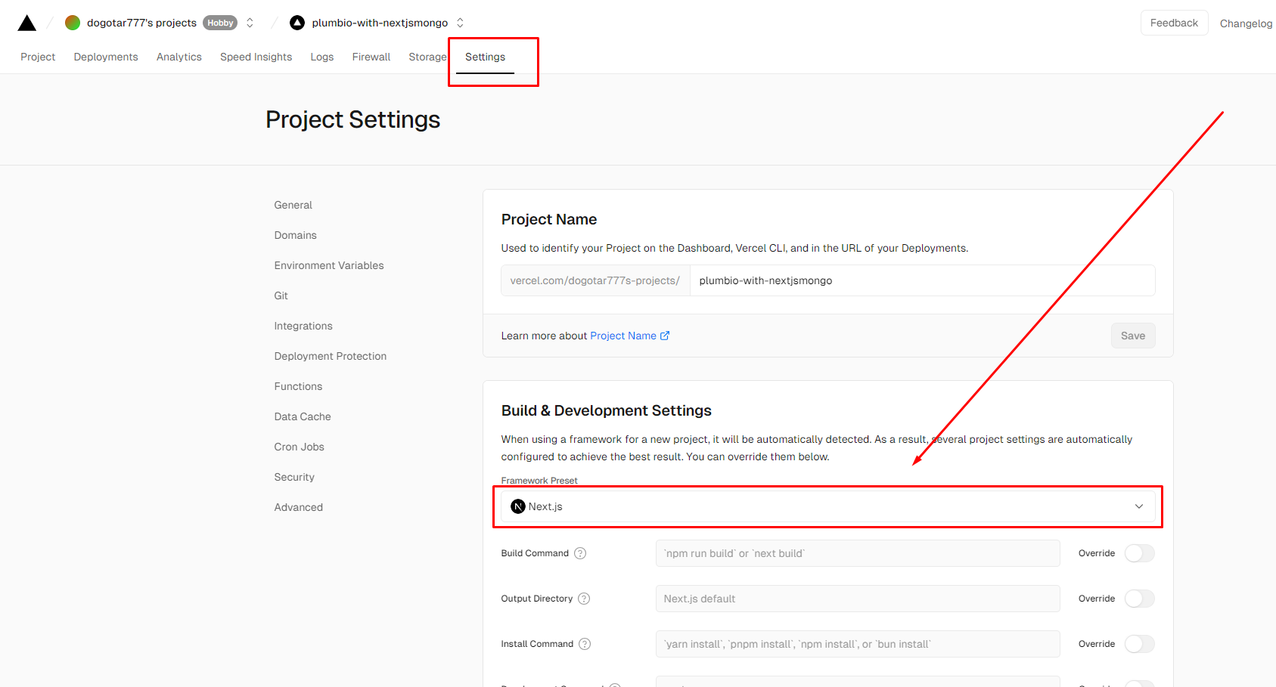Image resolution: width=1276 pixels, height=687 pixels.
Task: Click the Feedback button
Action: pyautogui.click(x=1174, y=23)
